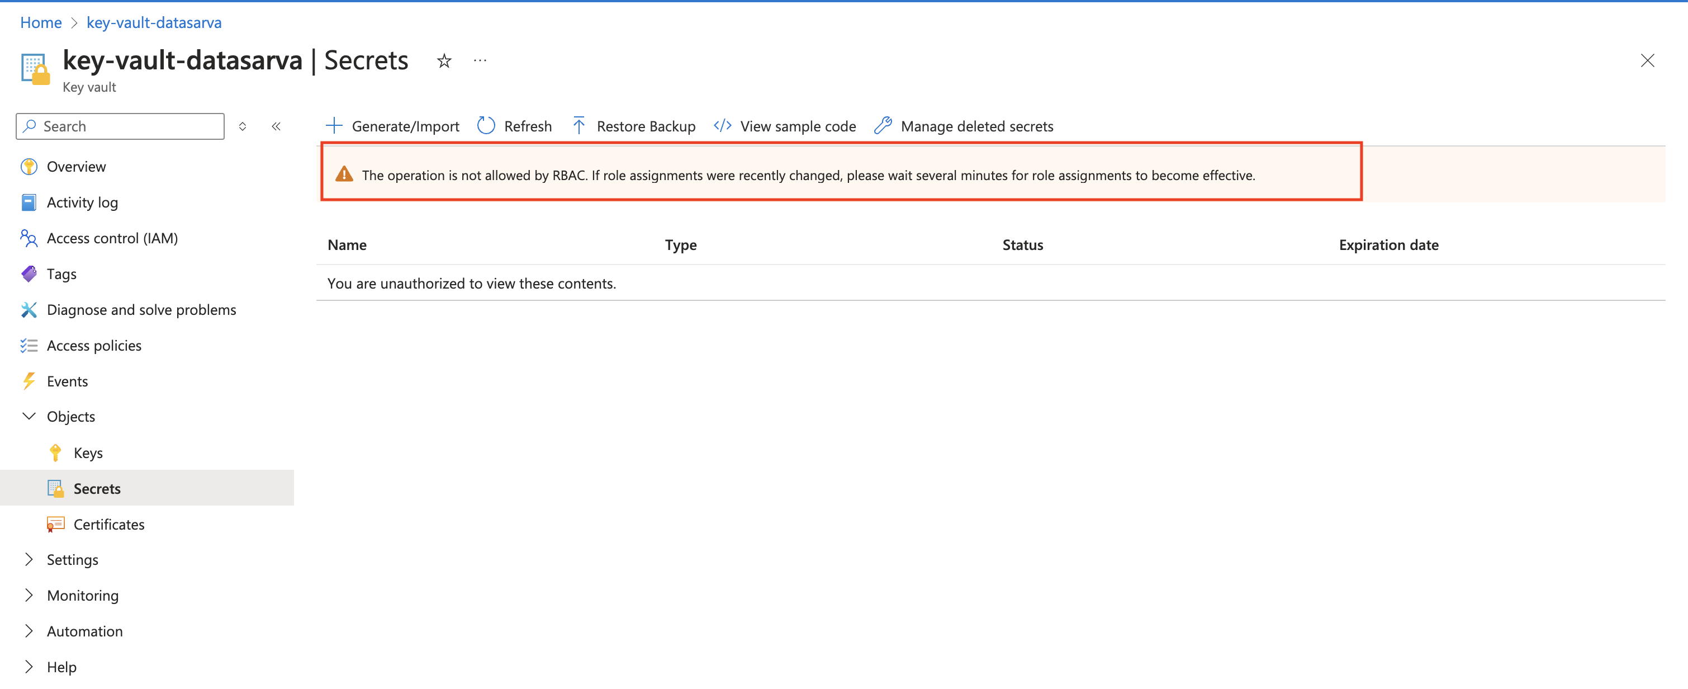Click the key-vault-datasarva breadcrumb link
This screenshot has height=689, width=1688.
[x=154, y=22]
